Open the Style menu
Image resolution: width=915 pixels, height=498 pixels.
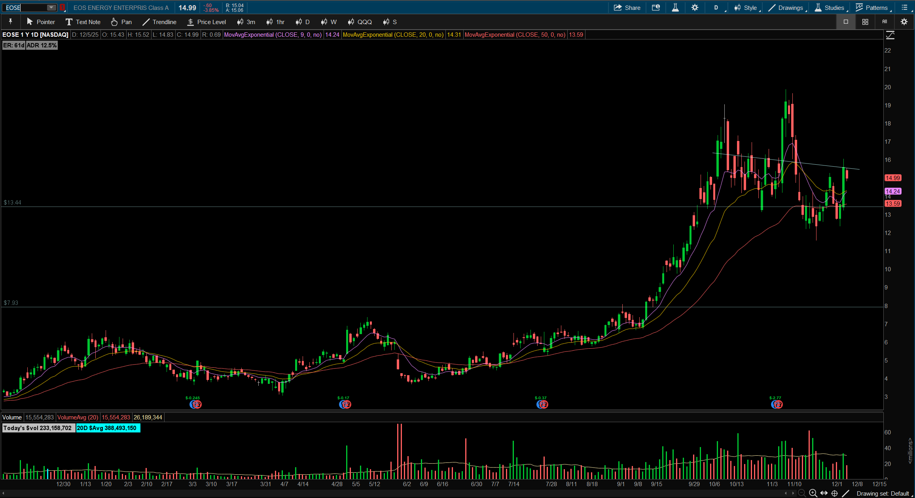[746, 8]
